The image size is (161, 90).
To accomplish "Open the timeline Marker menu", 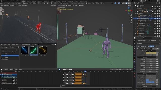I will (x=20, y=69).
